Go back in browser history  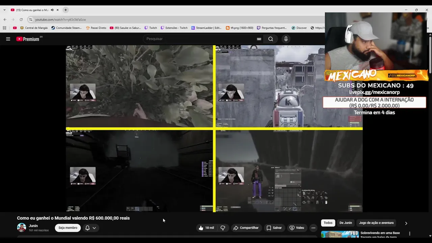4,20
